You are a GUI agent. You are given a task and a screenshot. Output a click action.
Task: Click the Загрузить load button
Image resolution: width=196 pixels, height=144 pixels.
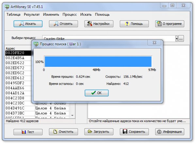pos(99,132)
